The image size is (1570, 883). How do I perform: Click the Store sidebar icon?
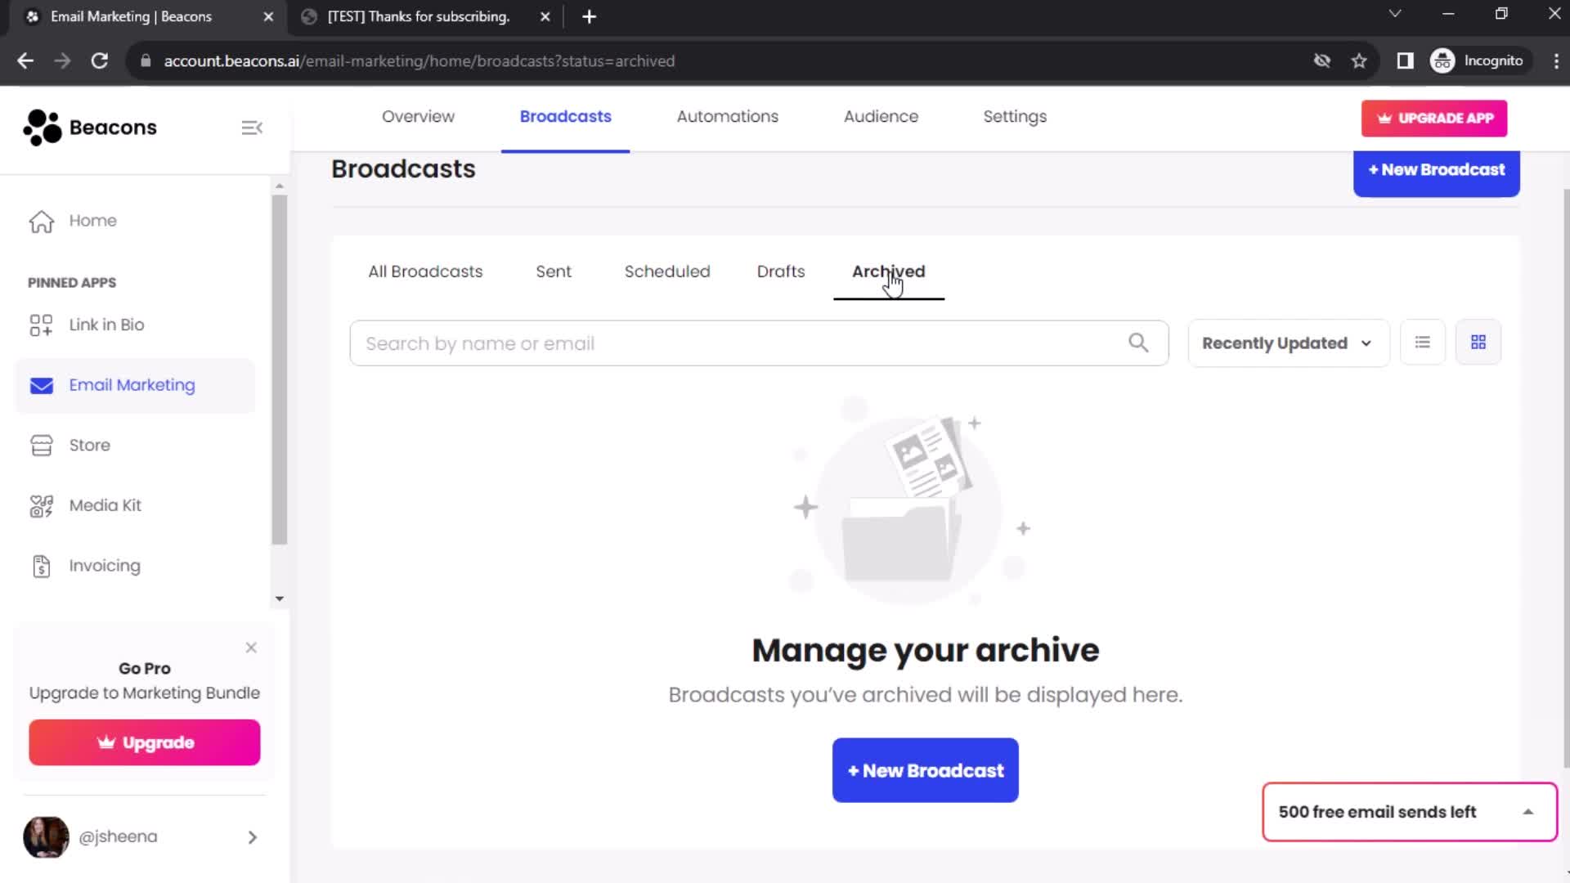coord(40,444)
